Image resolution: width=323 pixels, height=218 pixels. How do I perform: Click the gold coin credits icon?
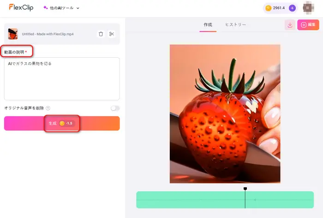[269, 8]
